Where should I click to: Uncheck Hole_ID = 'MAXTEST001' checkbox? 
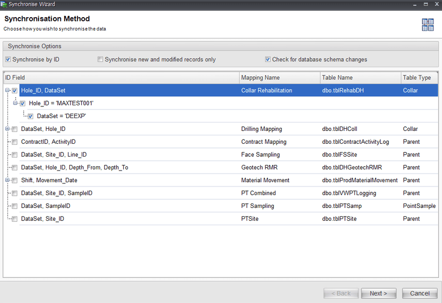[x=22, y=104]
